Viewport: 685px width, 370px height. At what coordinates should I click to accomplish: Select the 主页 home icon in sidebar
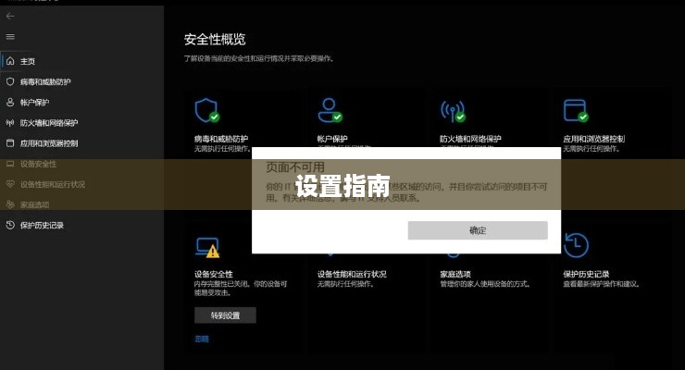(10, 61)
